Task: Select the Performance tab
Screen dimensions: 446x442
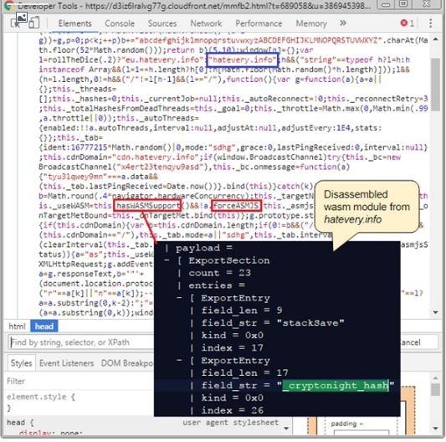Action: pyautogui.click(x=259, y=23)
